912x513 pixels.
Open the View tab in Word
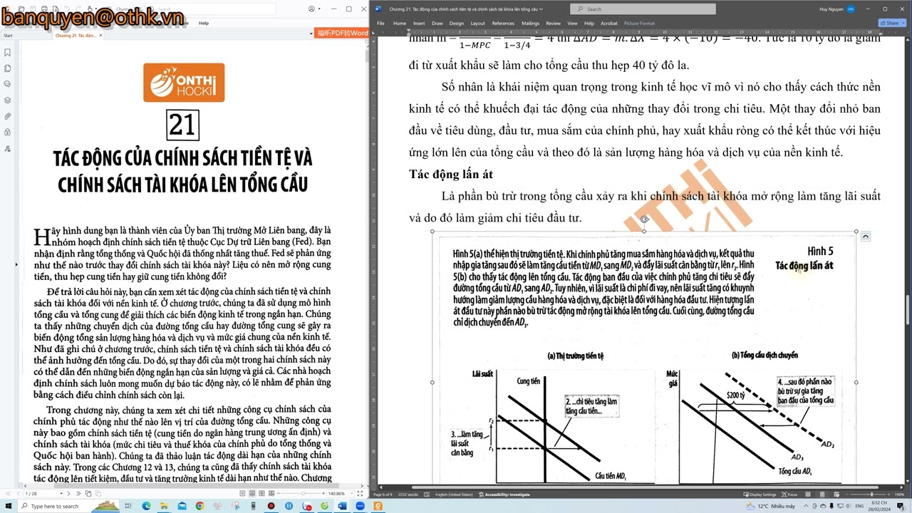[573, 23]
